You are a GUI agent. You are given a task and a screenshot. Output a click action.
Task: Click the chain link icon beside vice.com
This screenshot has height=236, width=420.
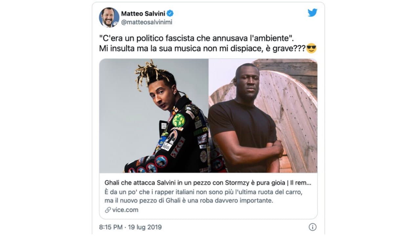coord(108,210)
